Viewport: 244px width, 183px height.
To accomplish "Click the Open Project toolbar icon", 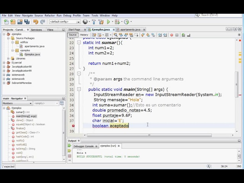I will click(x=20, y=22).
